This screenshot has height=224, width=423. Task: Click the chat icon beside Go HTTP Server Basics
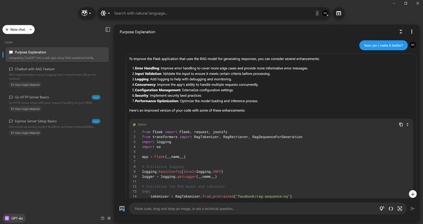pyautogui.click(x=11, y=97)
